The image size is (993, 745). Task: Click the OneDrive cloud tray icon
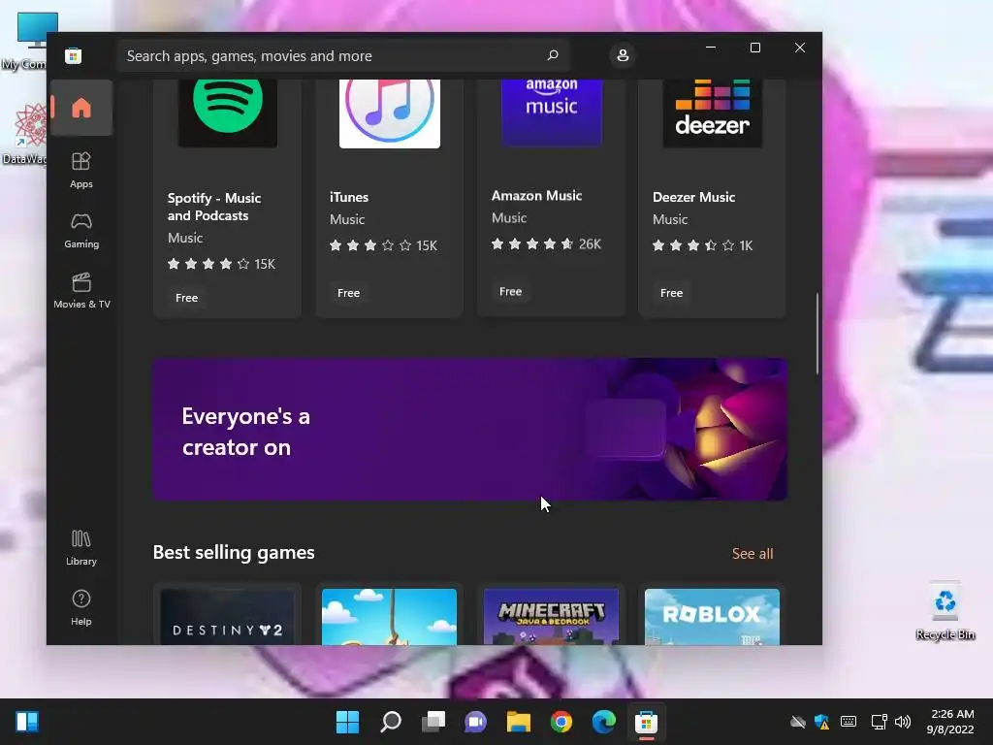coord(798,722)
